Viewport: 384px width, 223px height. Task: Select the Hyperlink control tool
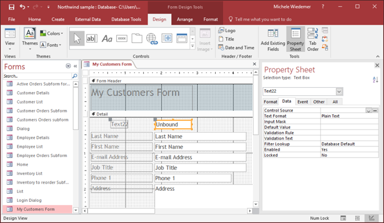pyautogui.click(x=152, y=39)
